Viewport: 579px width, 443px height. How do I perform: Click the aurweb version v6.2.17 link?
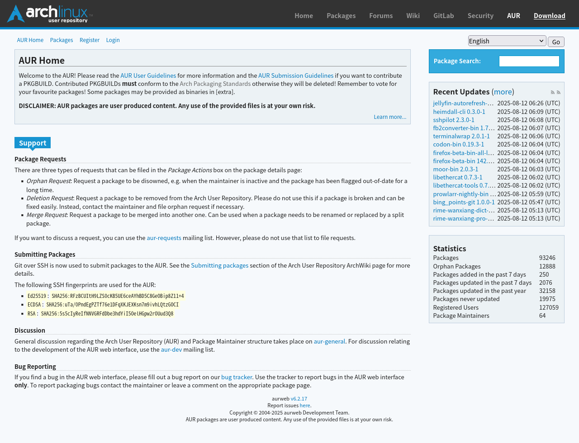point(299,399)
